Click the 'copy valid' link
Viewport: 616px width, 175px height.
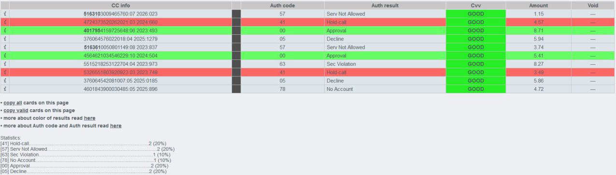click(x=16, y=110)
